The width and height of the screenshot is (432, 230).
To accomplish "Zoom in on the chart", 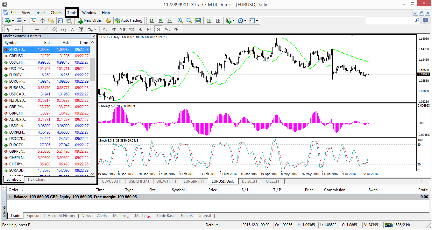I will pos(180,21).
